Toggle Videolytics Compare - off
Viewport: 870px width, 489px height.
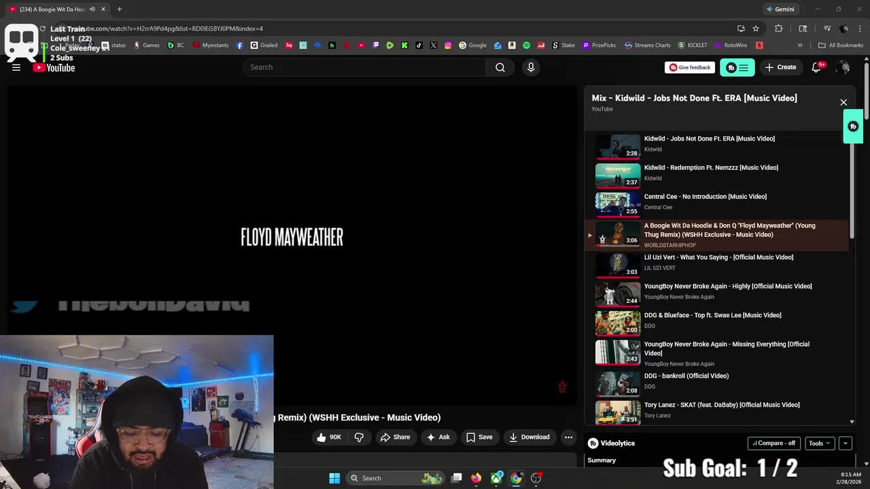[x=773, y=443]
